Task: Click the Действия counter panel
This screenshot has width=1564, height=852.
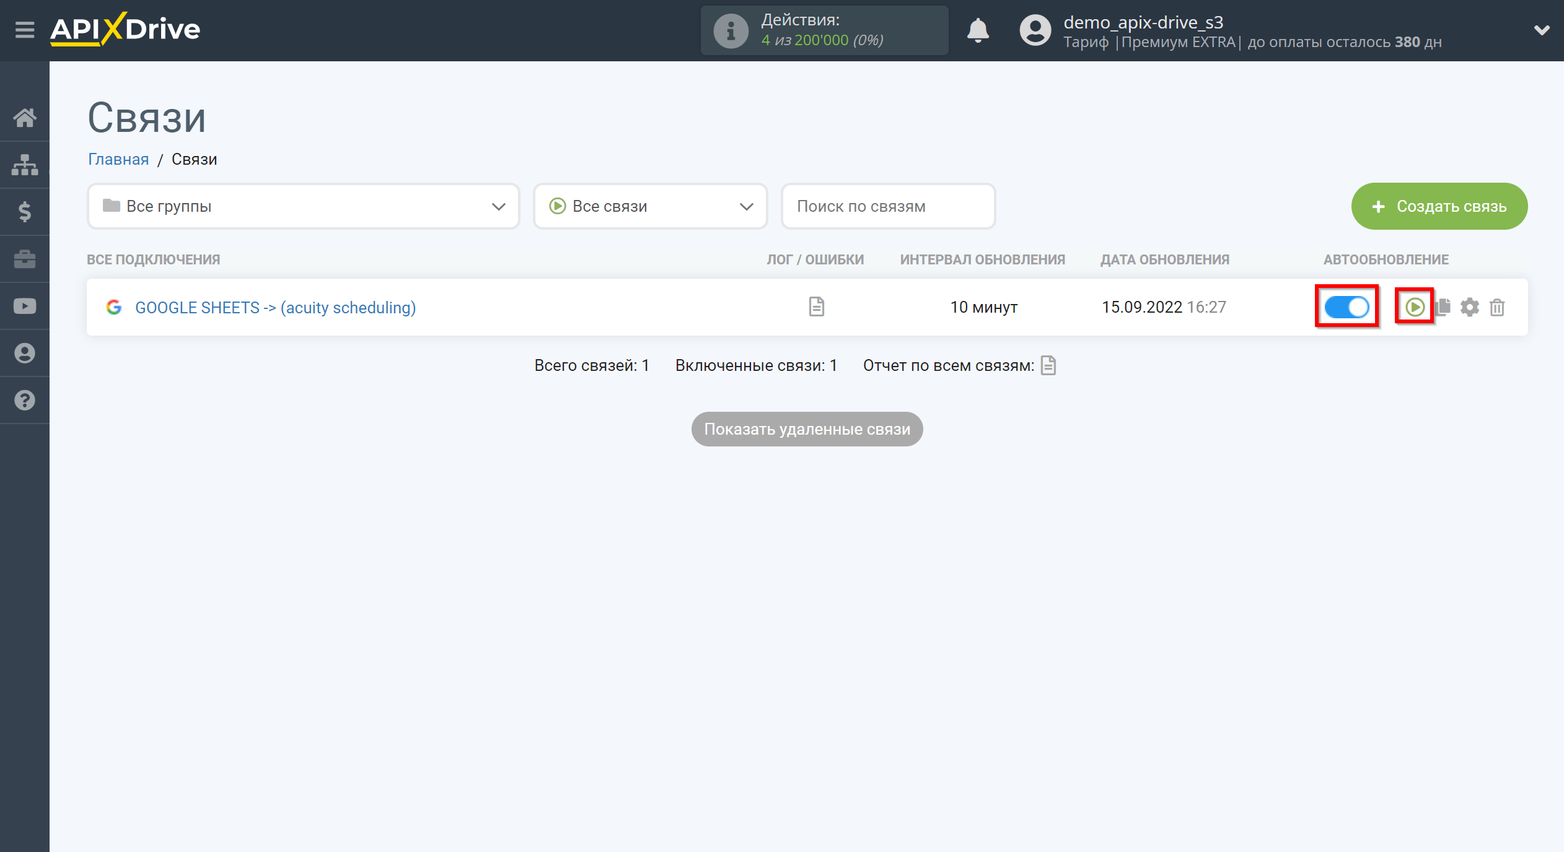Action: (x=825, y=30)
